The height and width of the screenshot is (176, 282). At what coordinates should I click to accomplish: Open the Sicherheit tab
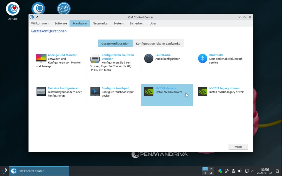point(137,23)
